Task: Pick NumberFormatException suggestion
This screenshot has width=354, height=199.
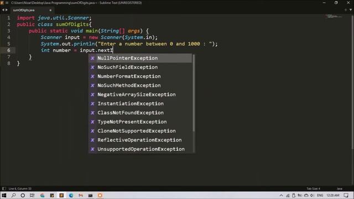Action: point(140,76)
